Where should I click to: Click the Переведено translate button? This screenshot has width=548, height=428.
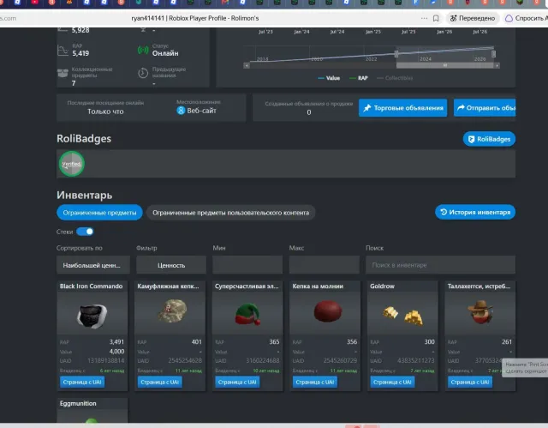pos(472,18)
